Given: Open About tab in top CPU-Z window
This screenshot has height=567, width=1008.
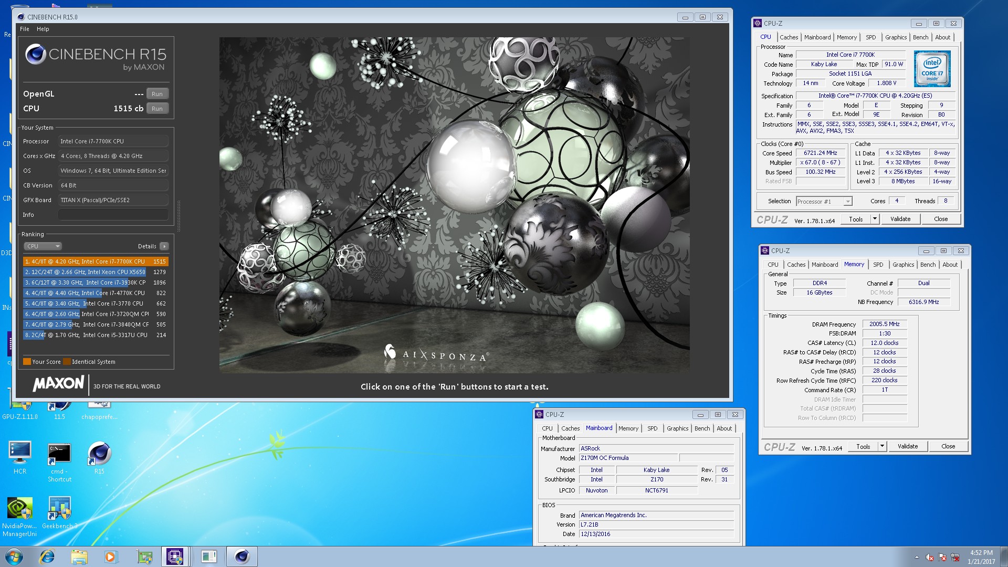Looking at the screenshot, I should 942,37.
